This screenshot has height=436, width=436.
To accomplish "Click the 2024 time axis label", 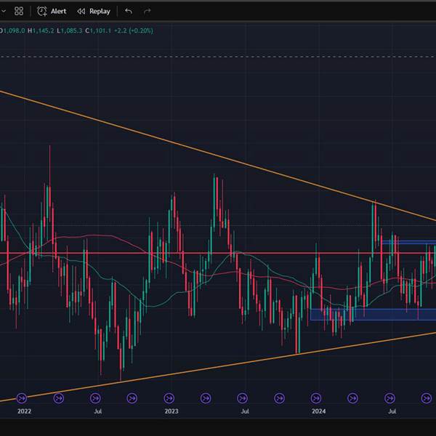I will (318, 411).
